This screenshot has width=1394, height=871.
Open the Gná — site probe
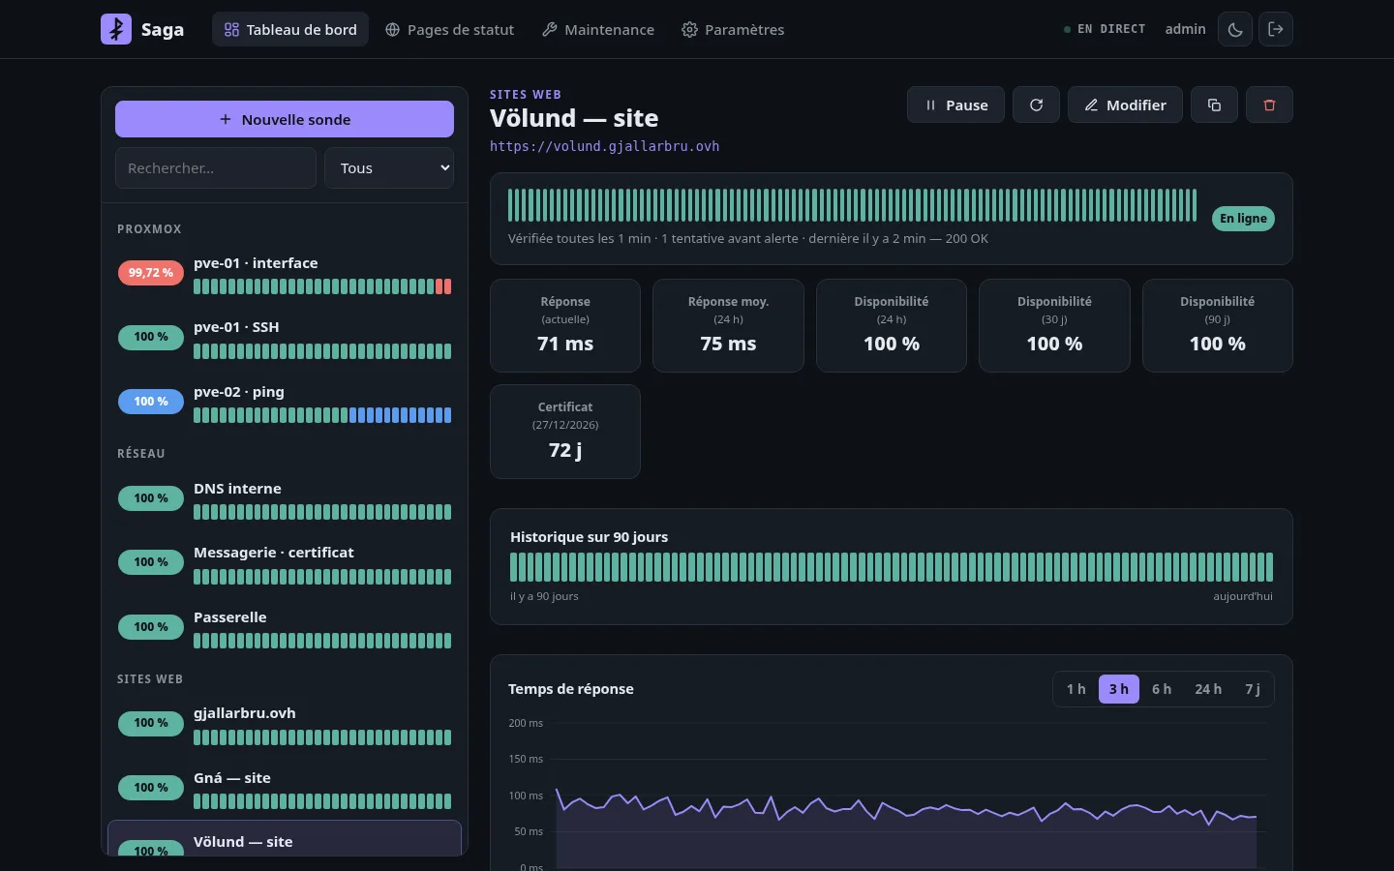click(x=285, y=789)
